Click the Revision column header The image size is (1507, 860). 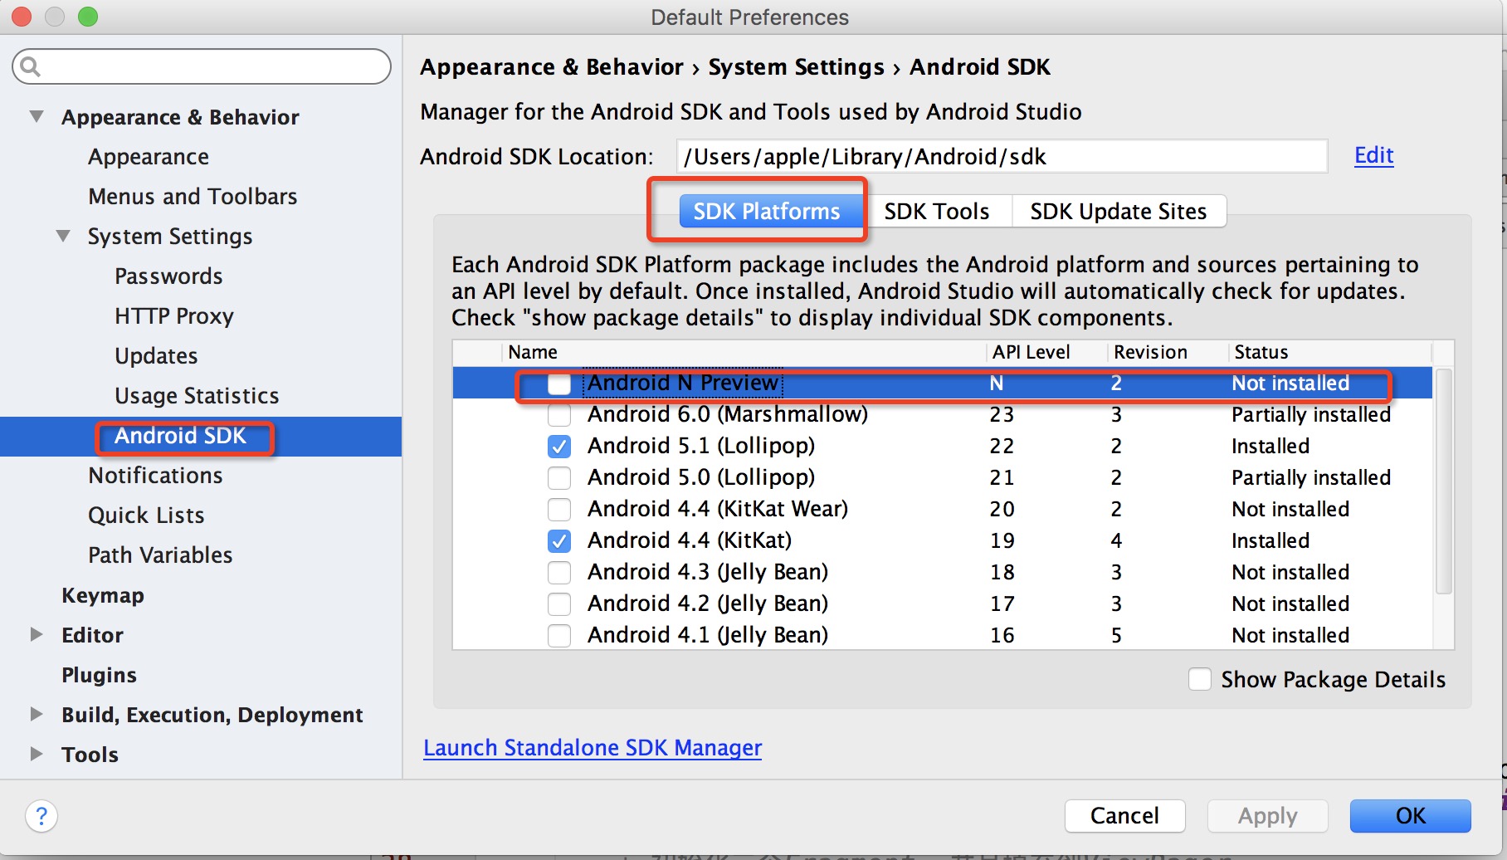pyautogui.click(x=1150, y=352)
